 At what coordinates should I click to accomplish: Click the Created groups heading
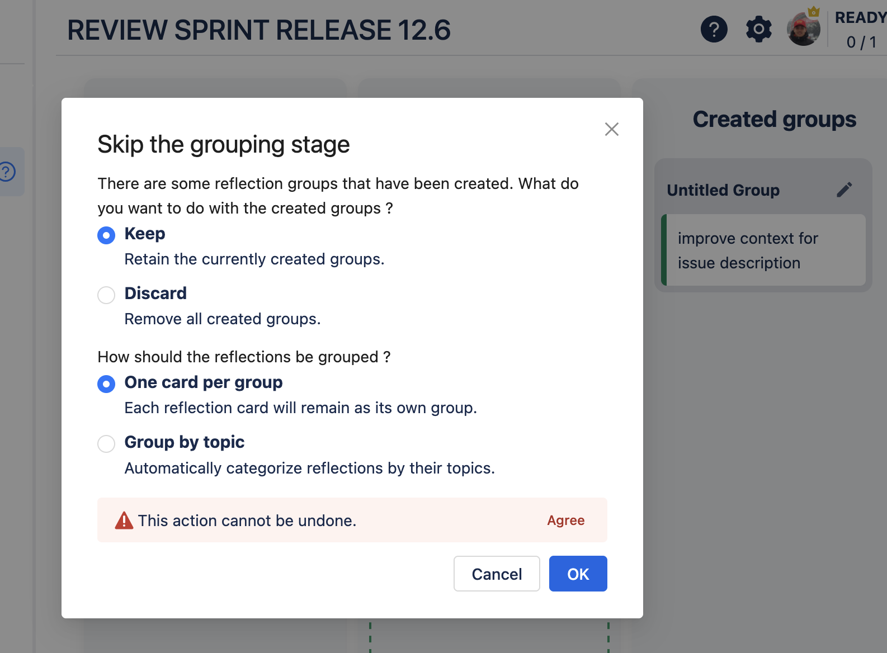(774, 119)
